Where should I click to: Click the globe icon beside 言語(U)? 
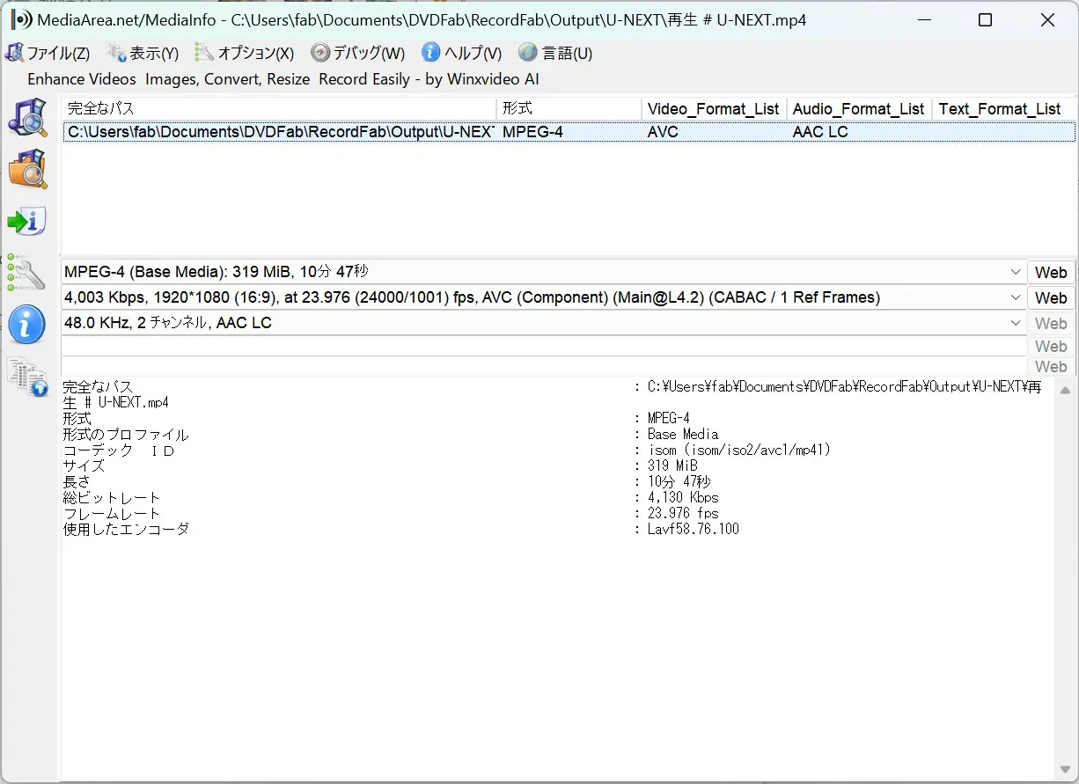click(527, 53)
